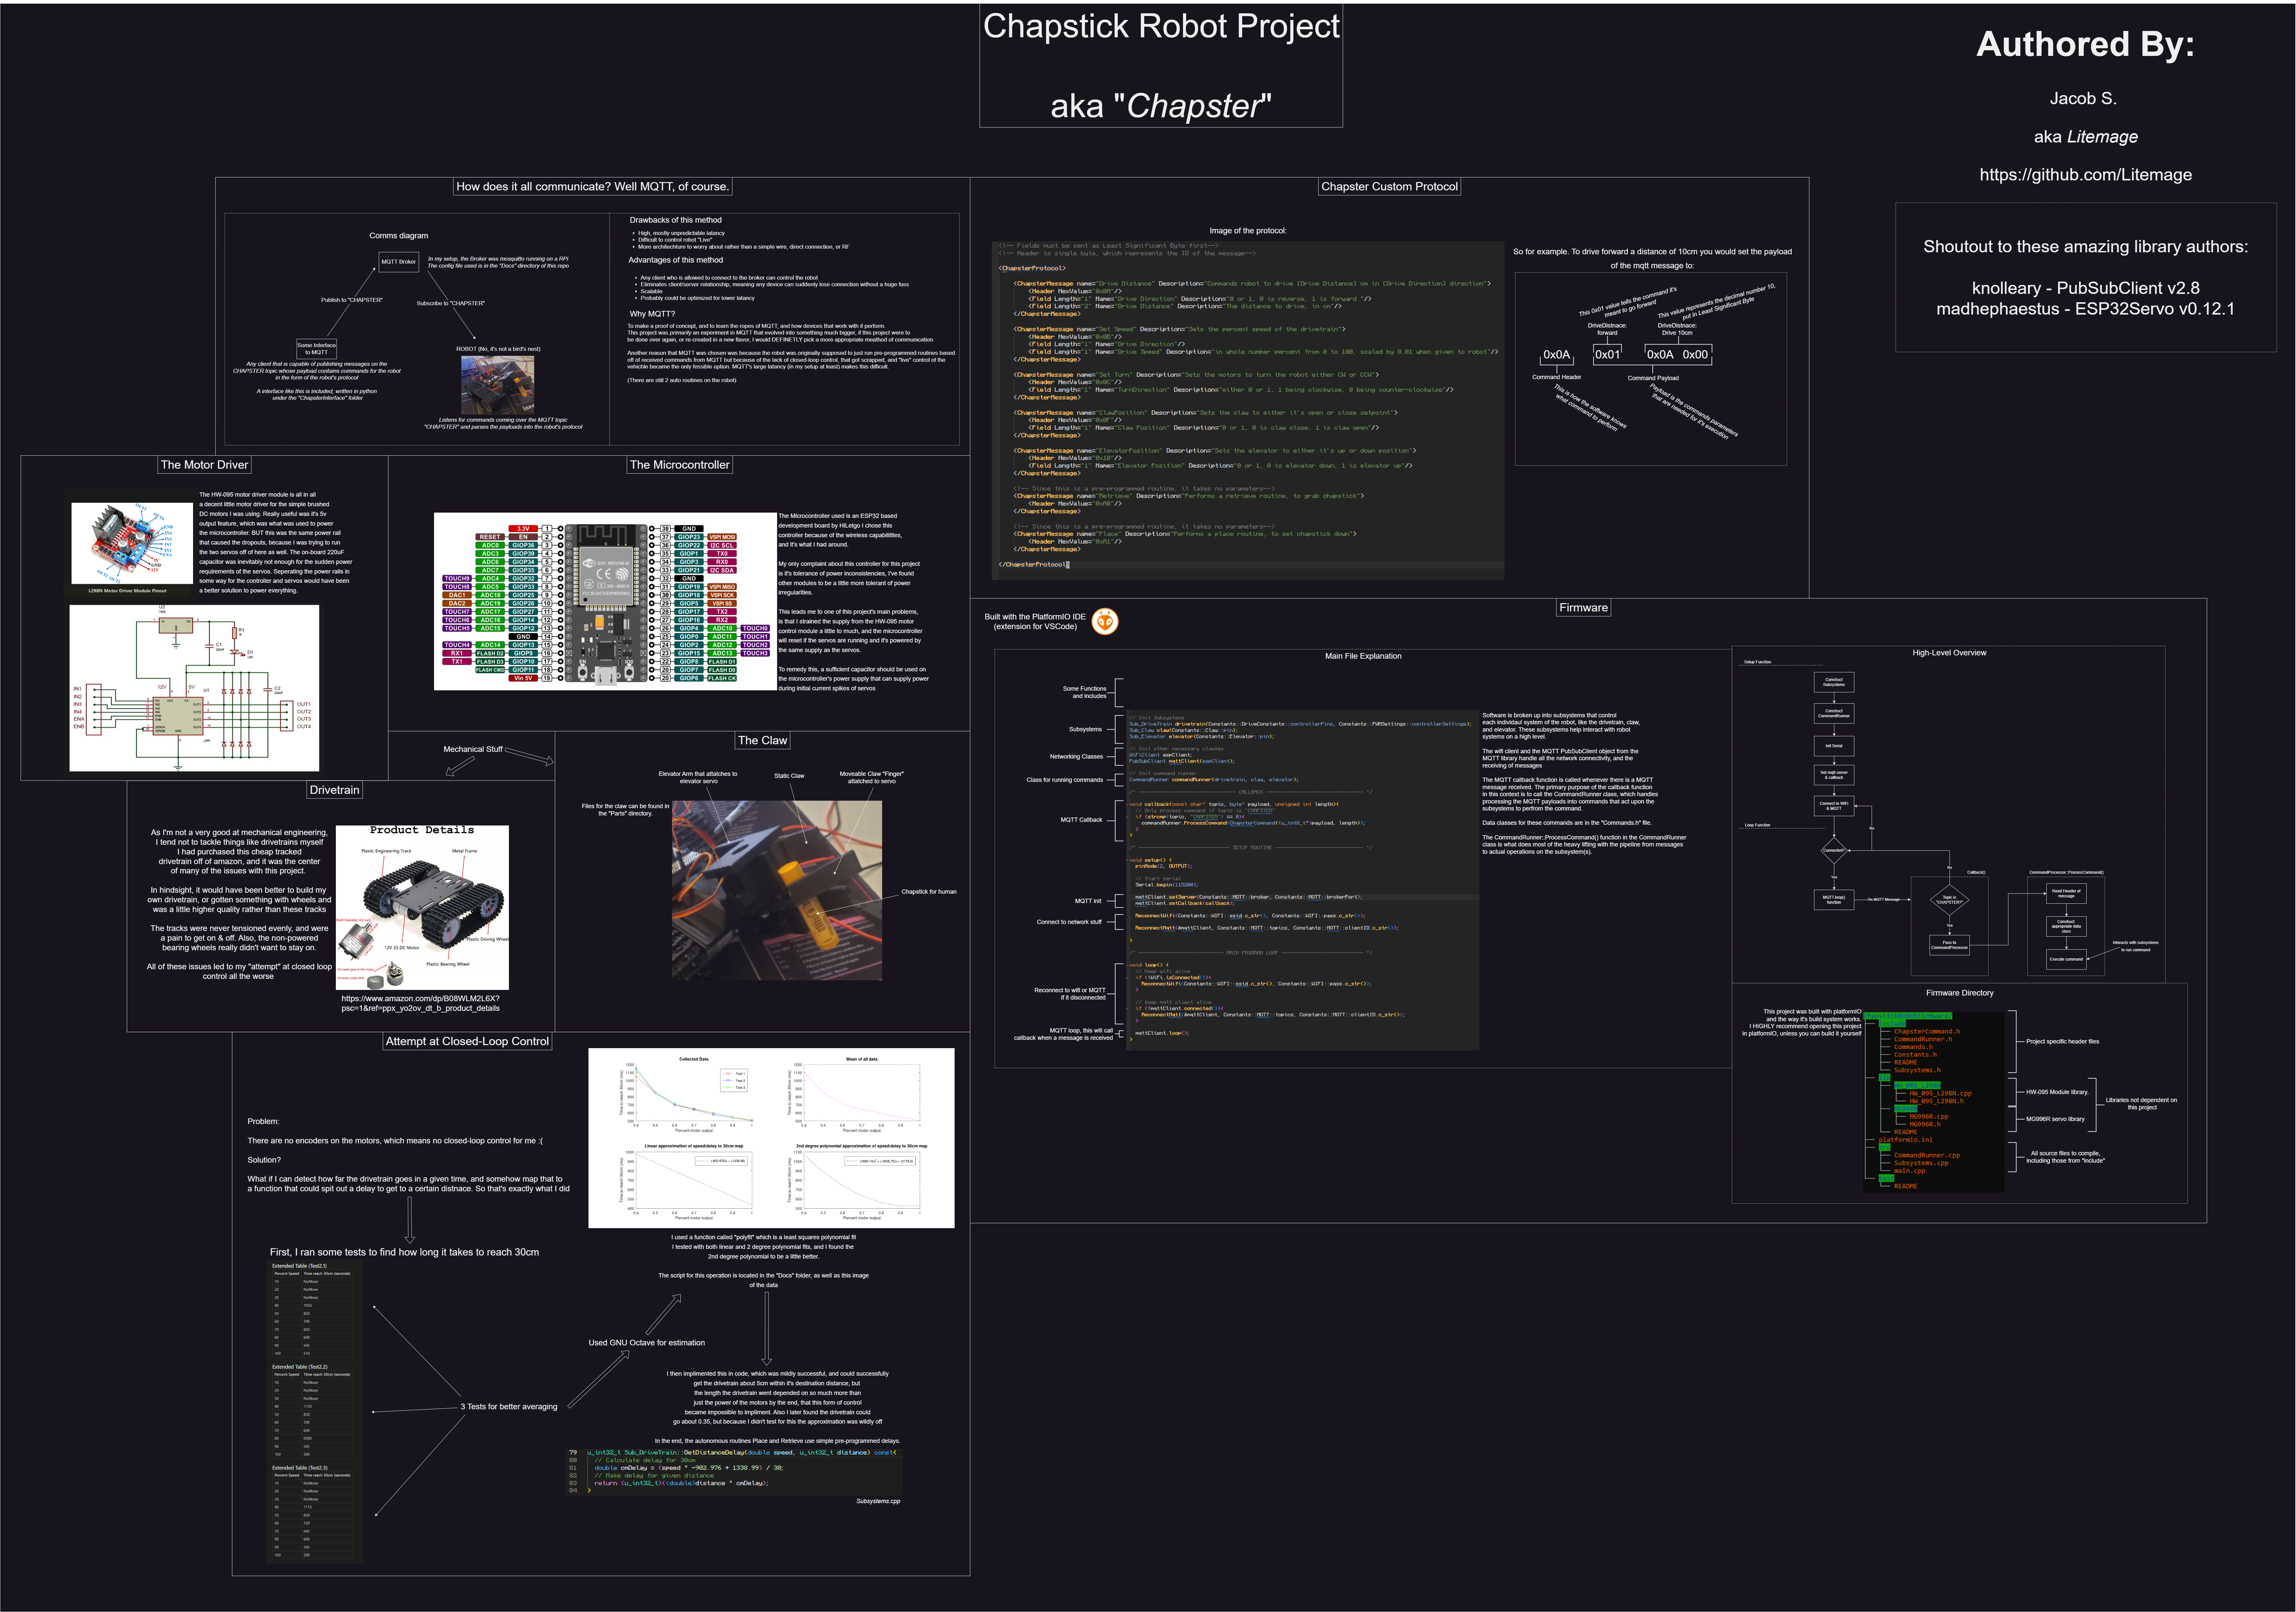
Task: Click the 'Mechanical Stuff' label
Action: coord(473,749)
